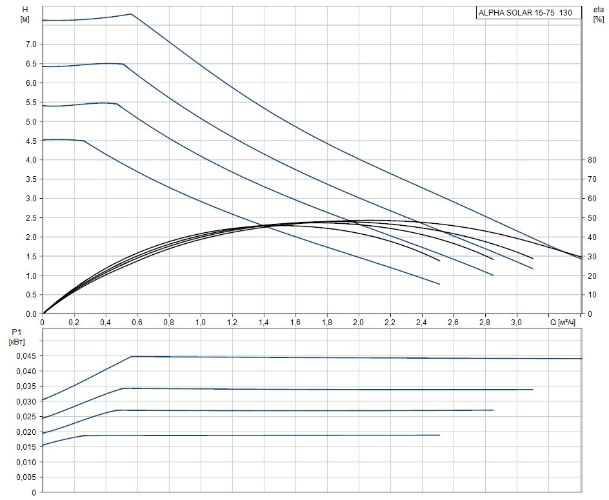The width and height of the screenshot is (609, 500).
Task: Select the 7.0 tick on head axis
Action: coord(30,44)
